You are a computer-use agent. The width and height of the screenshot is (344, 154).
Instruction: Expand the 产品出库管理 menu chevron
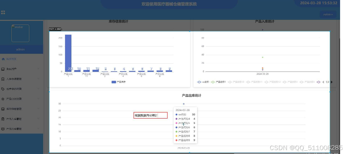click(38, 129)
